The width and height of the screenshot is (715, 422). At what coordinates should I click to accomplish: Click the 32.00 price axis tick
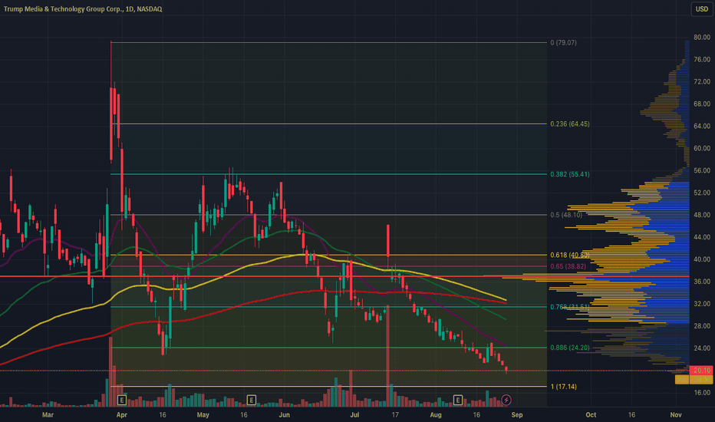point(702,304)
